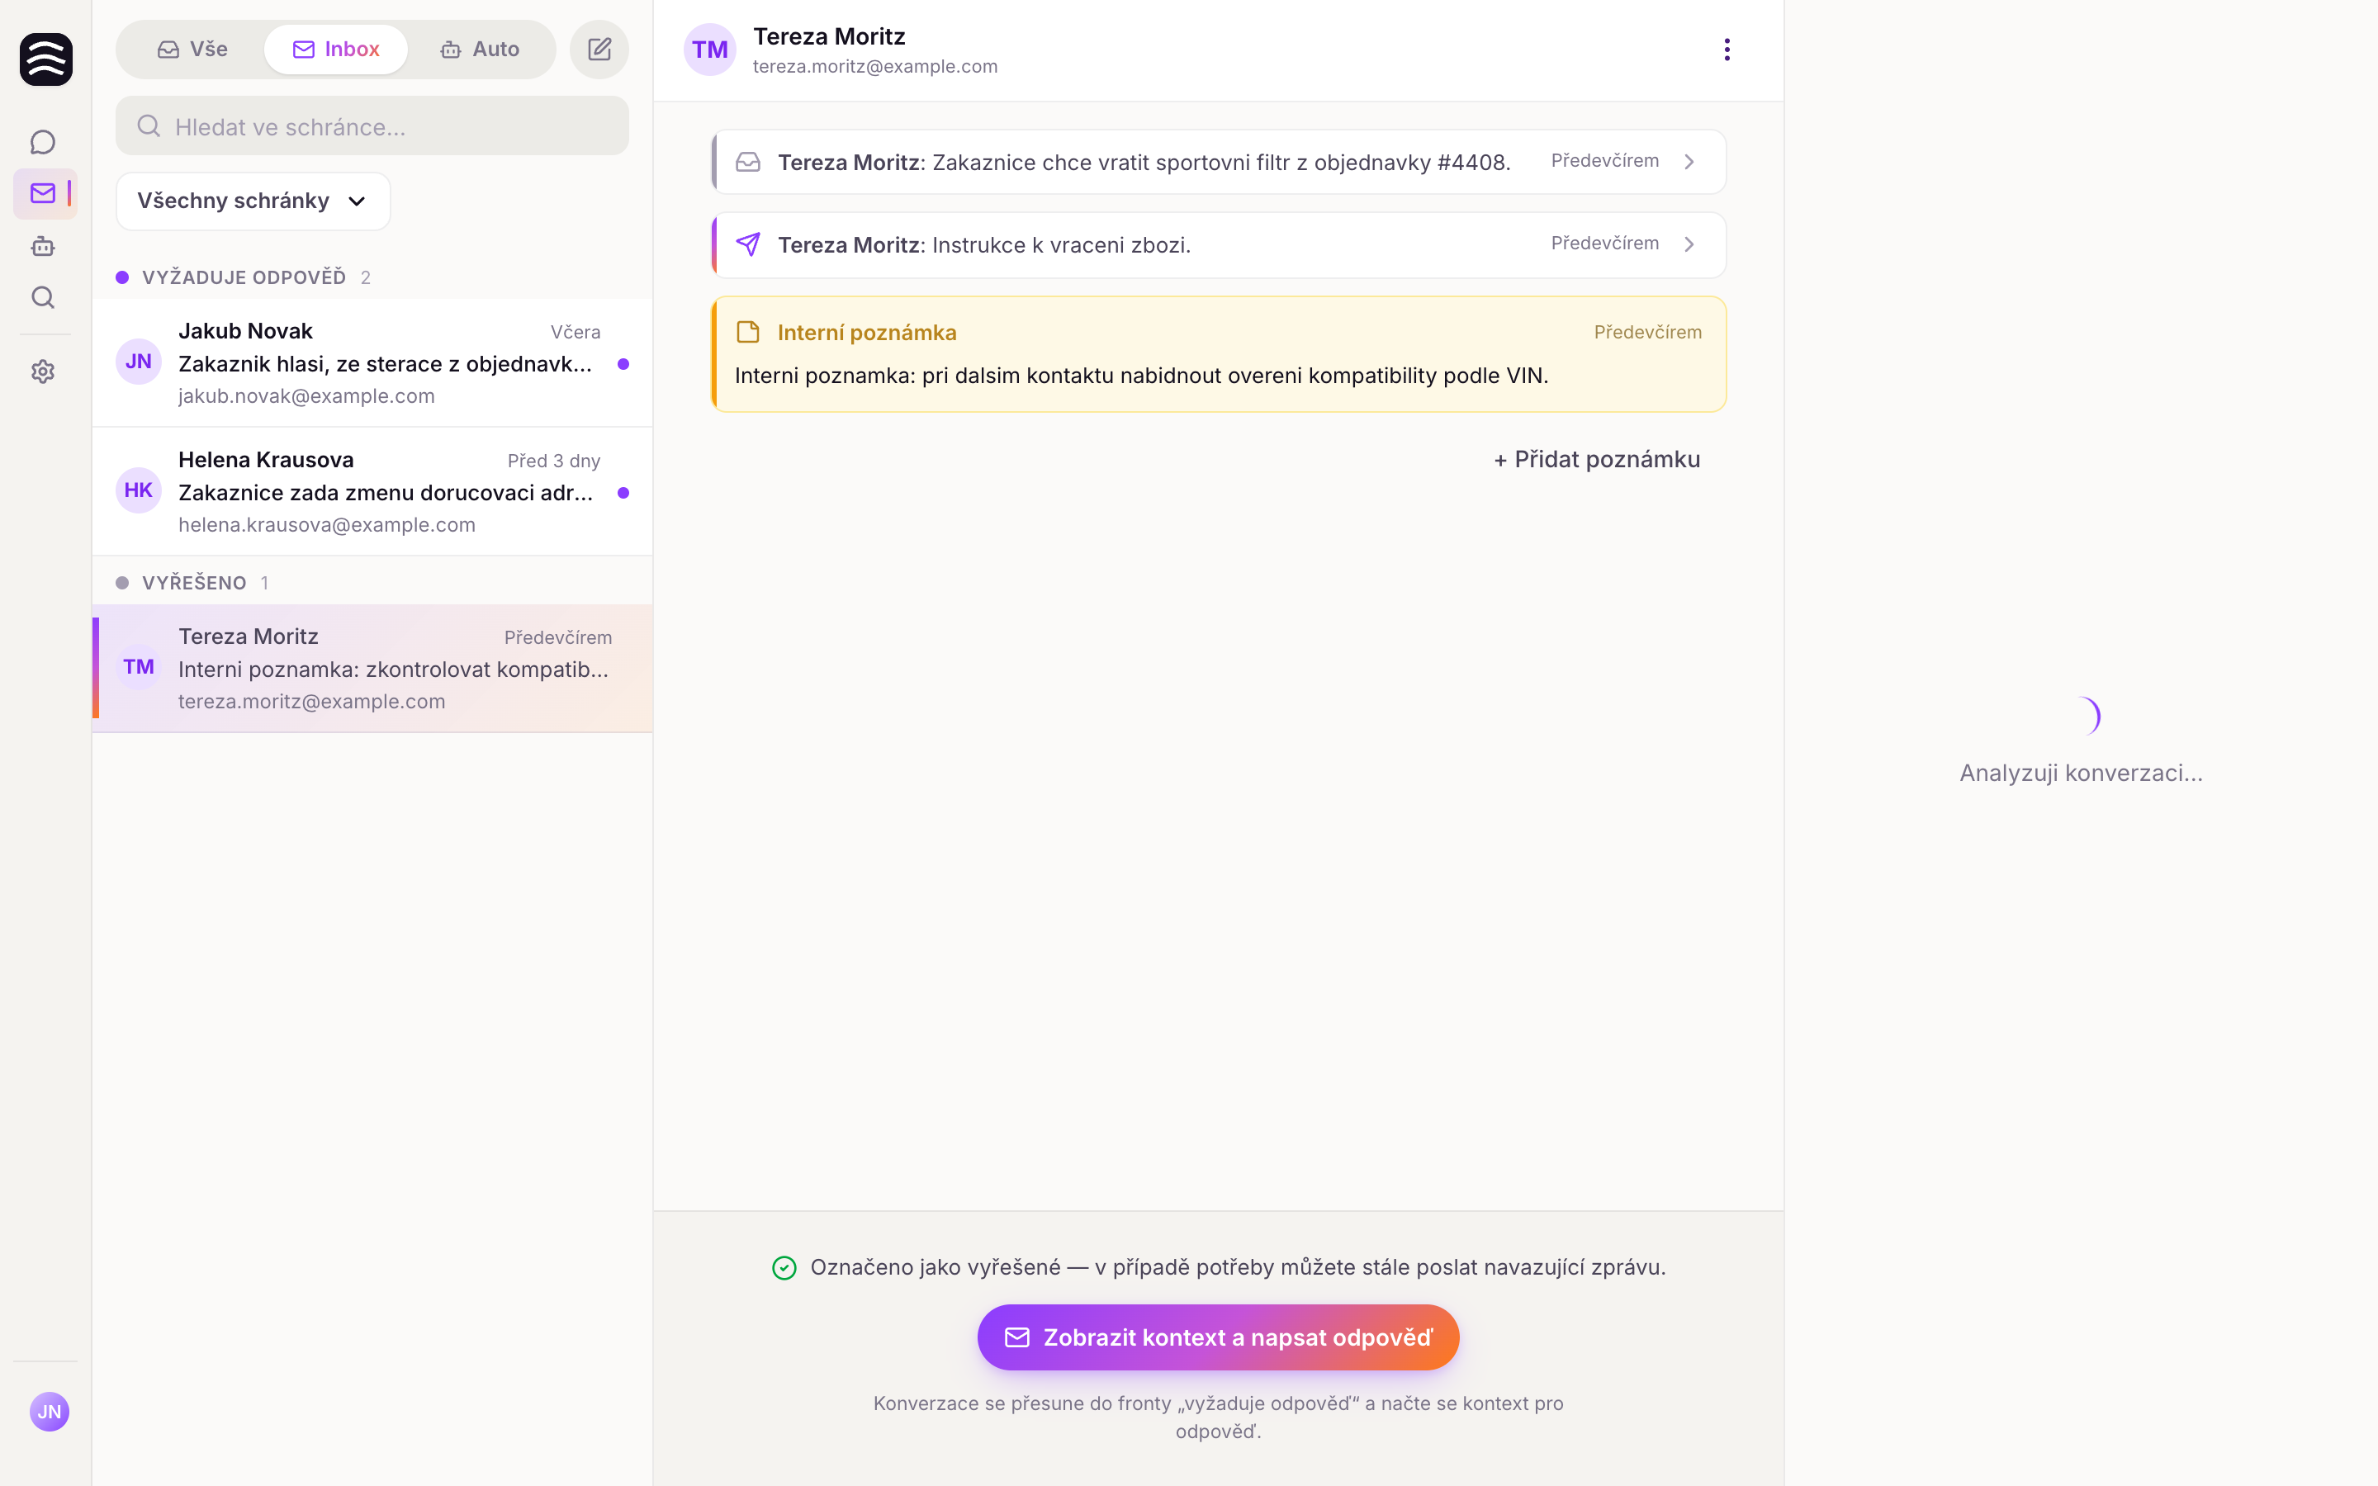Click the HK avatar for Helena Krausova

click(139, 490)
